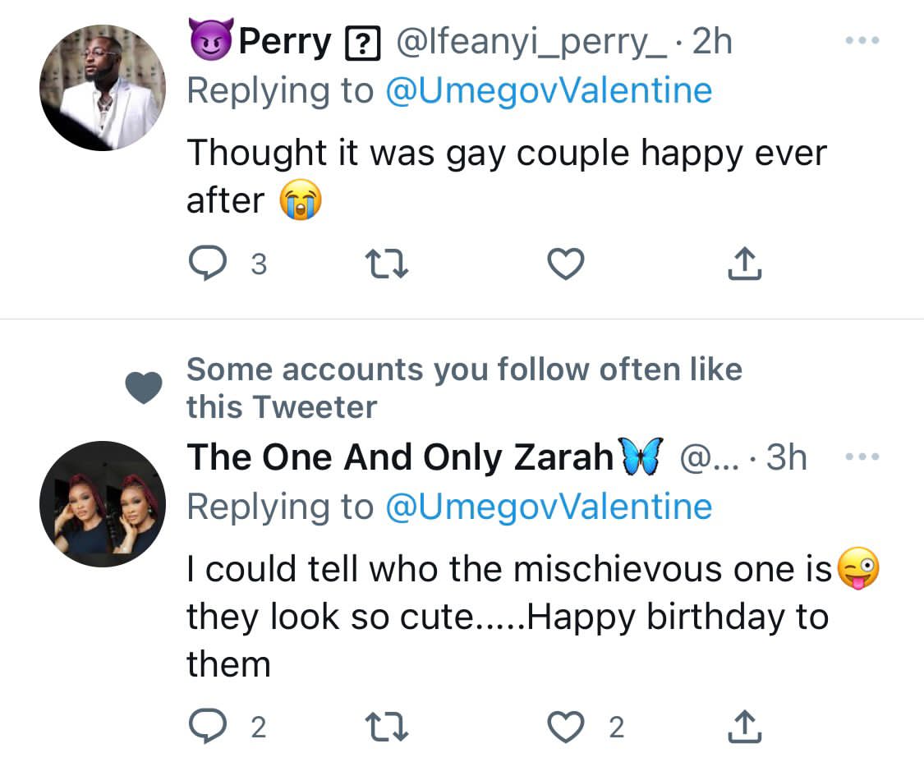This screenshot has width=924, height=762.
Task: Retweet Perry's gay couple tweet
Action: 385,264
